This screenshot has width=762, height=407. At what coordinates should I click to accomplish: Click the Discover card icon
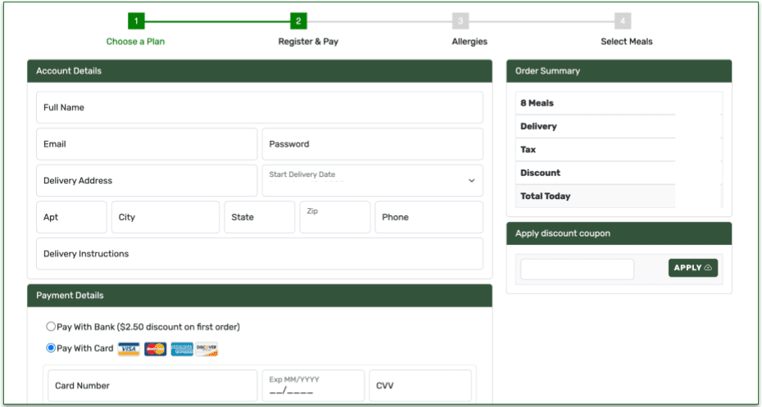[x=207, y=349]
